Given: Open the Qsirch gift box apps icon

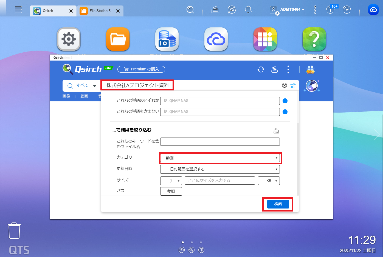Looking at the screenshot, I should (310, 70).
